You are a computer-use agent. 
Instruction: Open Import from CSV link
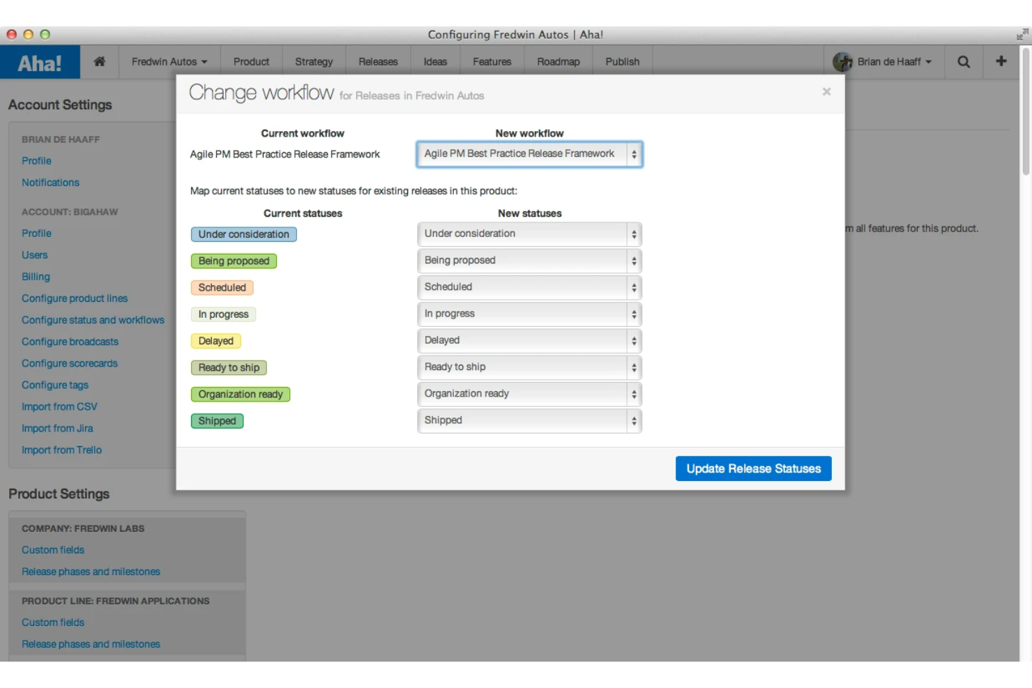(59, 406)
